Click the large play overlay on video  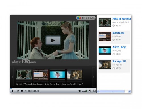(53, 40)
